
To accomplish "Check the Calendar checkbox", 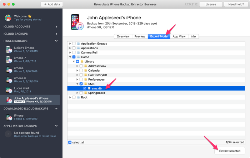I will click(81, 70).
